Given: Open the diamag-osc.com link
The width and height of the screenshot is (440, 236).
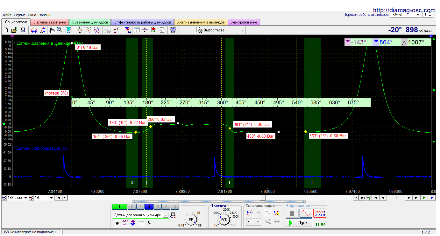Looking at the screenshot, I should click(404, 10).
